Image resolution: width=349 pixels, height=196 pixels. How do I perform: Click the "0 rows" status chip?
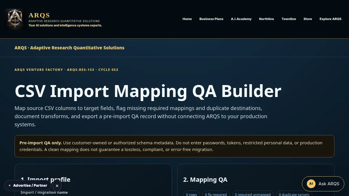tap(191, 194)
